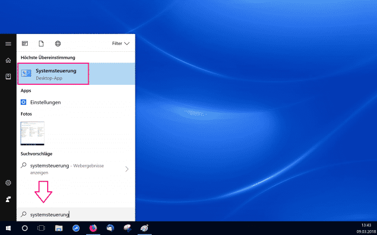This screenshot has height=235, width=377.
Task: Click into the systemsteuerung search box
Action: click(x=76, y=214)
